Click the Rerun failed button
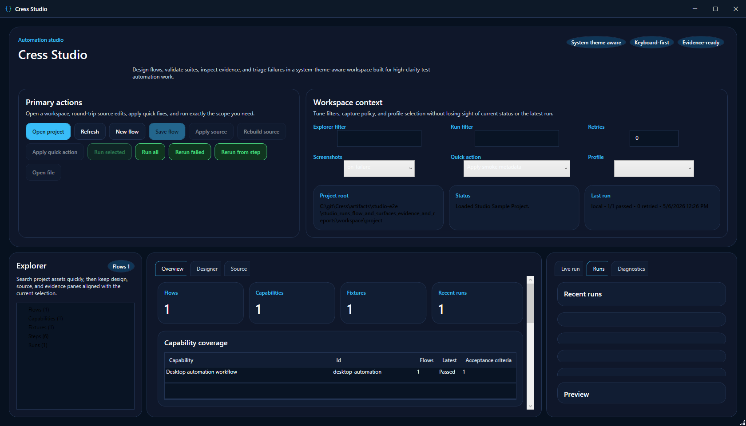The height and width of the screenshot is (426, 746). [x=190, y=152]
